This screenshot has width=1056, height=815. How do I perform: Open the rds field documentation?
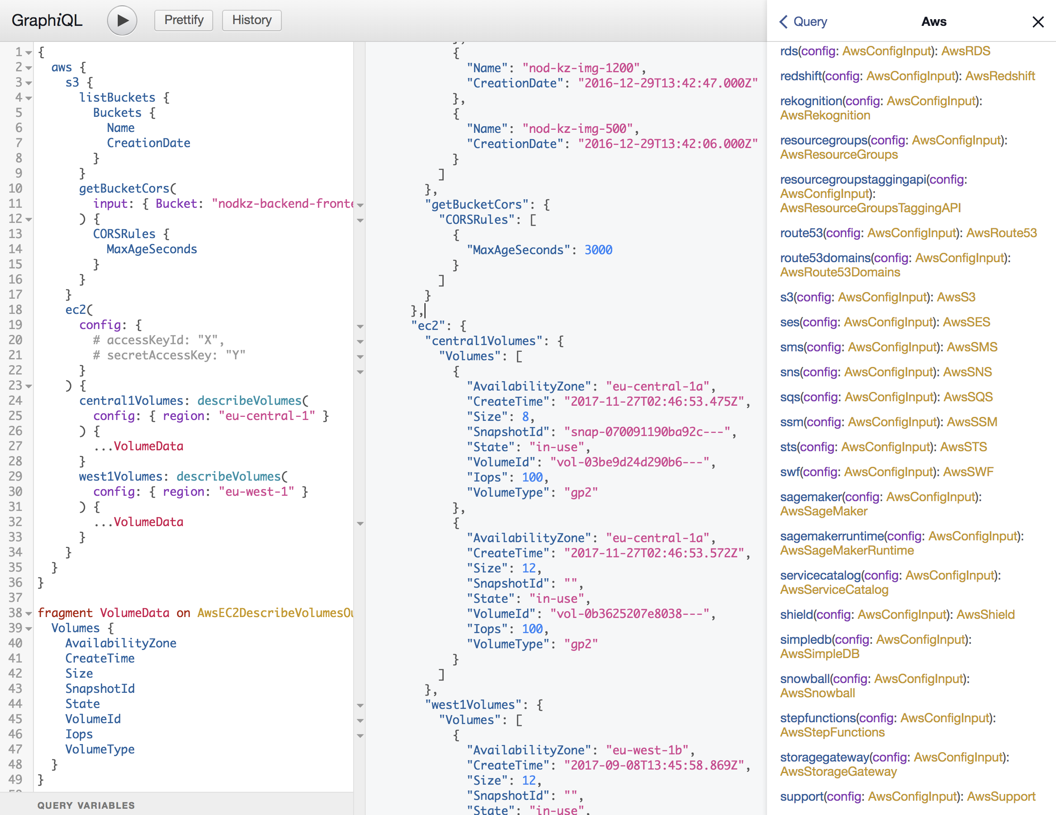(x=788, y=51)
